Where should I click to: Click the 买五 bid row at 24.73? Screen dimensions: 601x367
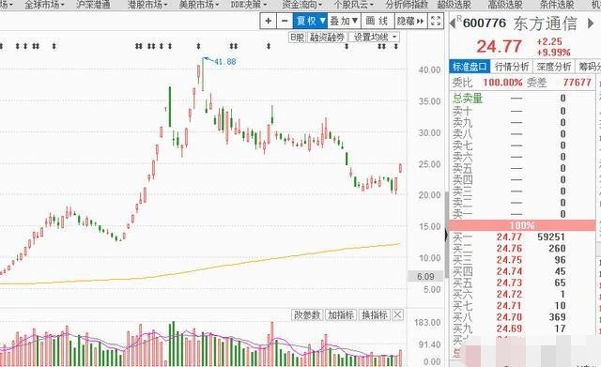[x=522, y=283]
